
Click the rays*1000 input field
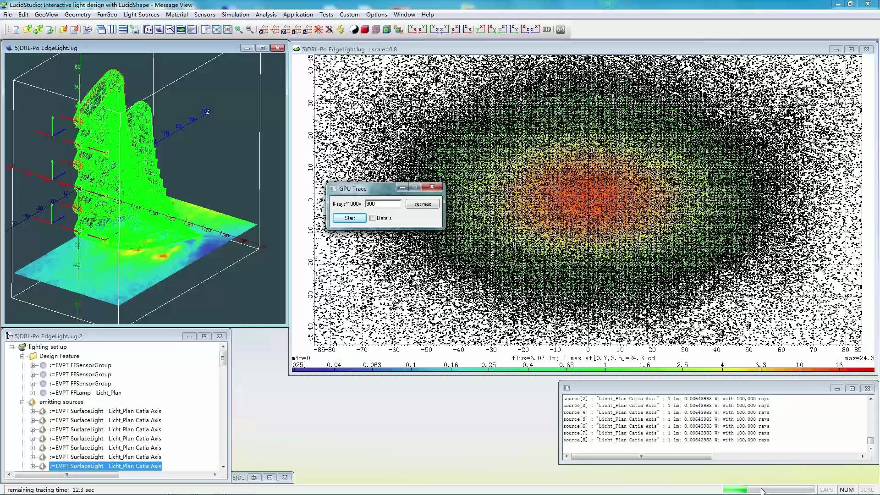(x=383, y=204)
